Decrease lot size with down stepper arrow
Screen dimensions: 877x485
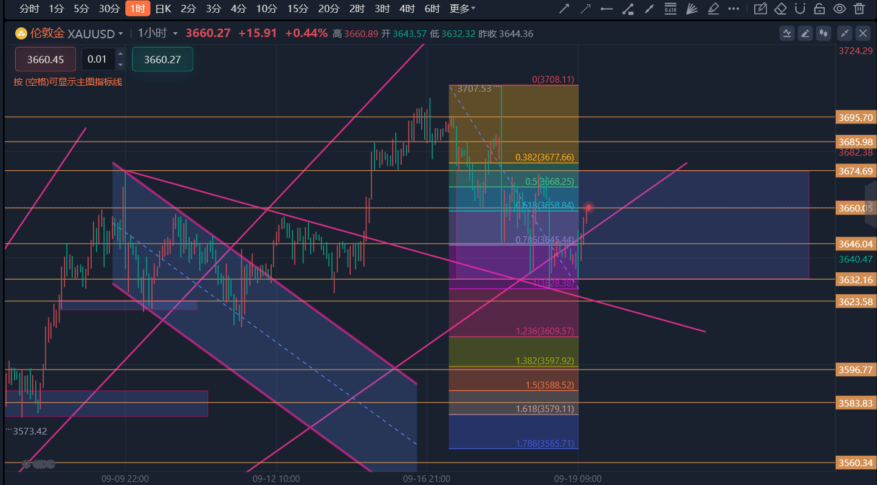pos(120,64)
